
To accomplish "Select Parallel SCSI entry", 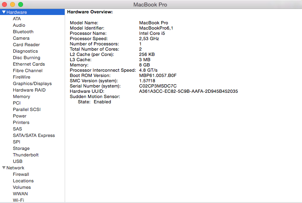I will pyautogui.click(x=27, y=110).
